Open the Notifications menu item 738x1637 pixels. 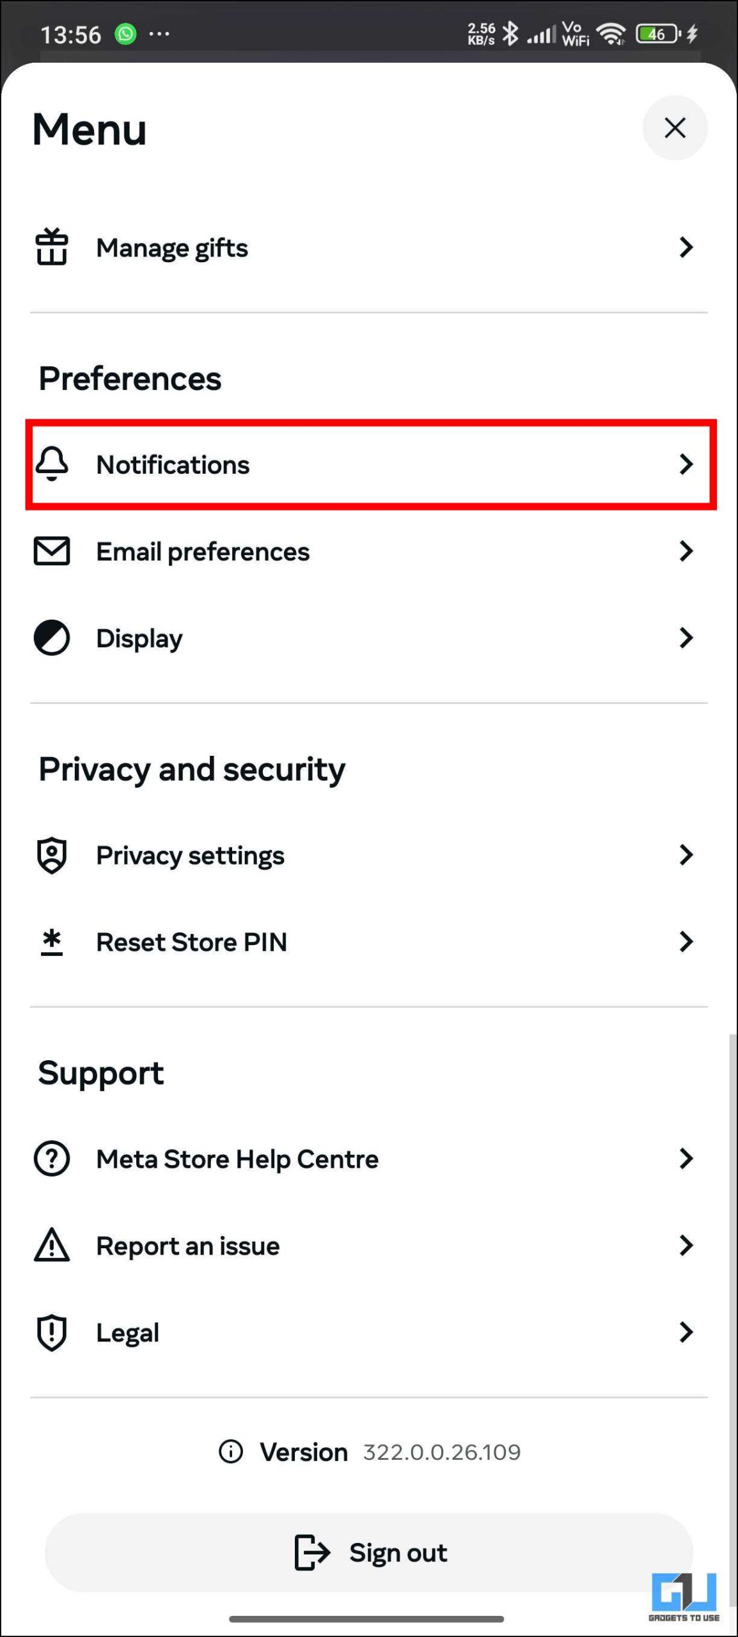[x=371, y=464]
